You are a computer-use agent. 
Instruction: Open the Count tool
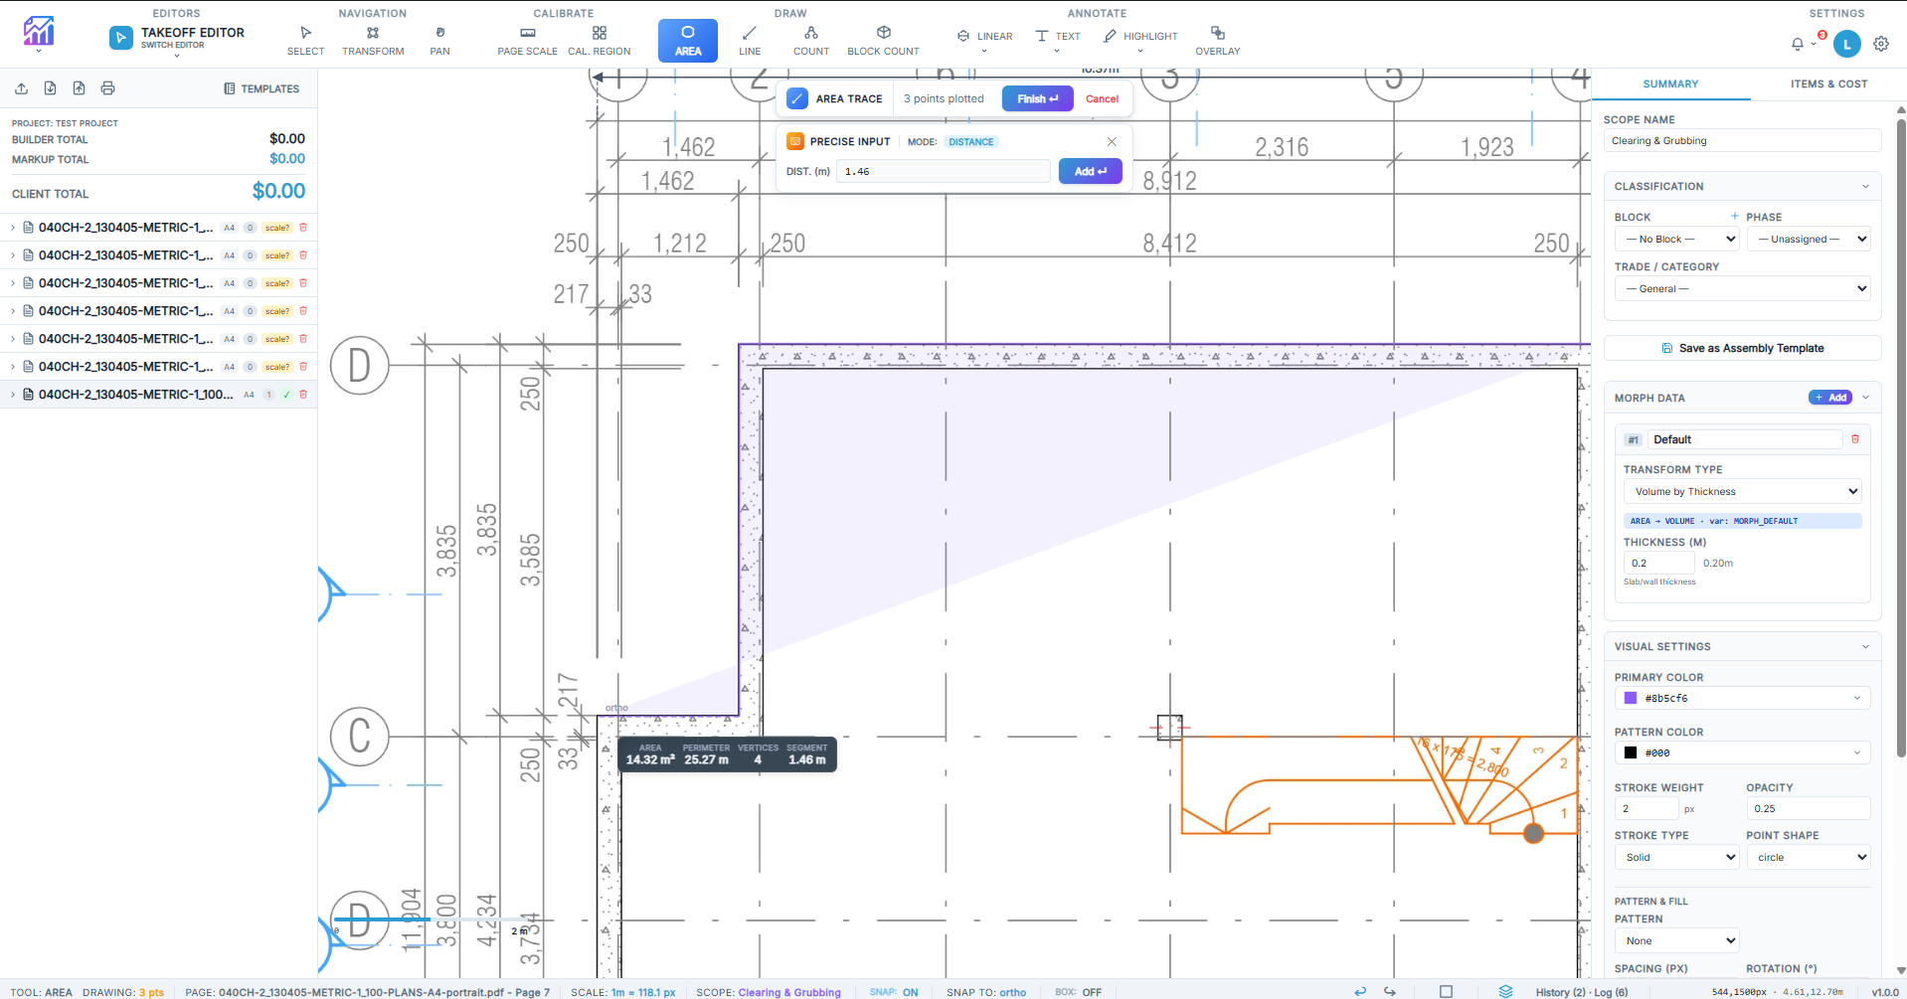pos(811,40)
